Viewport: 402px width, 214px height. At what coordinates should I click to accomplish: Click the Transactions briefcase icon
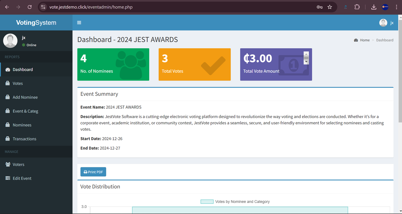click(8, 138)
